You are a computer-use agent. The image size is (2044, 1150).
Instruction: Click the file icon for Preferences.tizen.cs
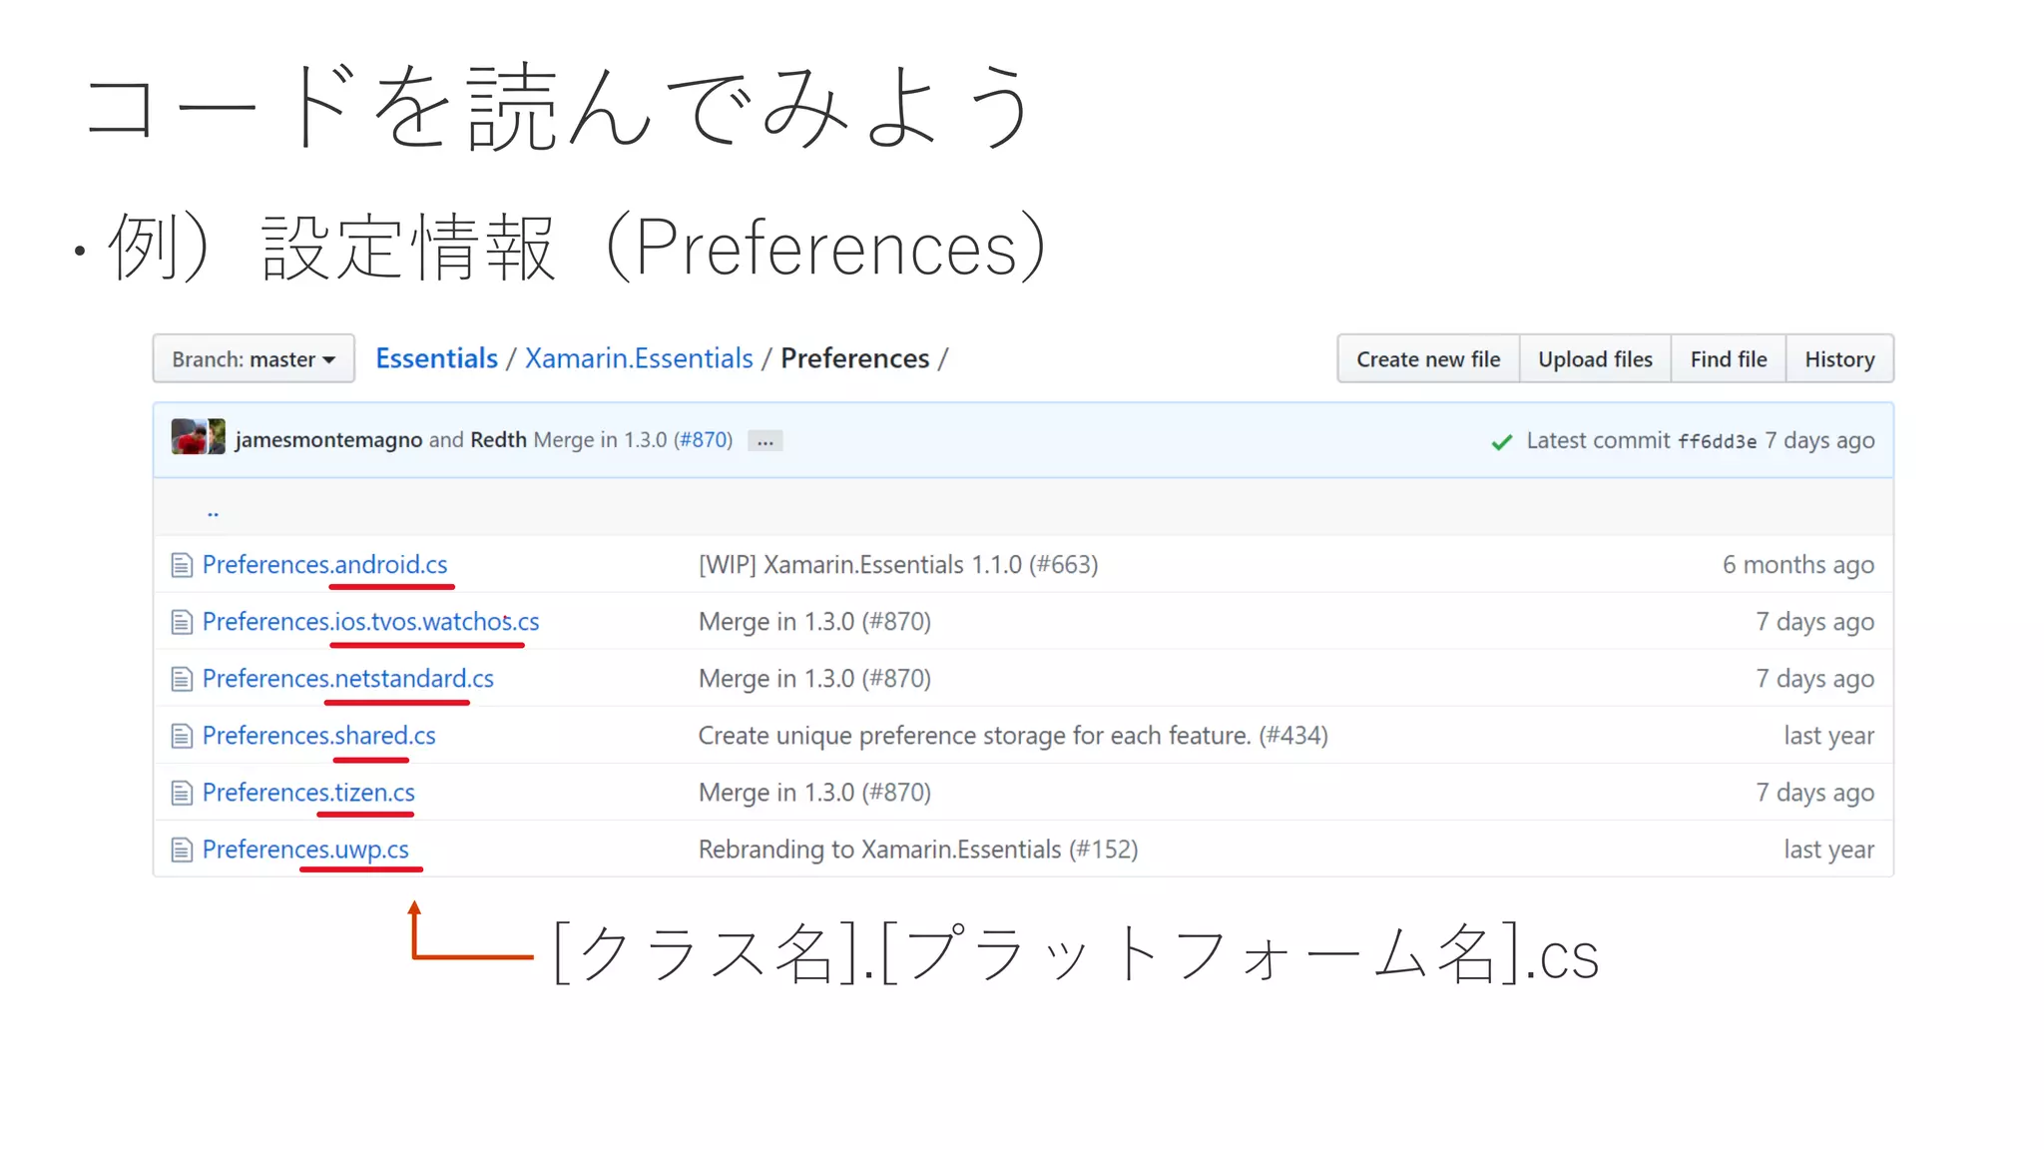tap(181, 793)
